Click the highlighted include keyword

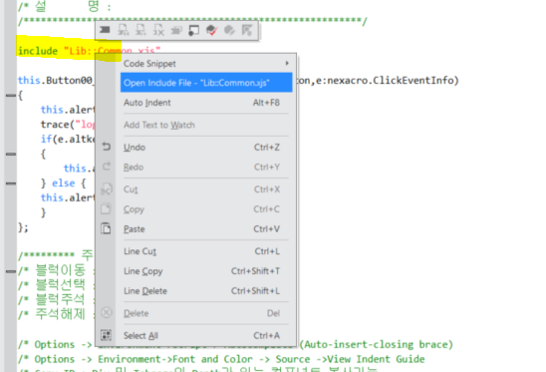click(38, 51)
